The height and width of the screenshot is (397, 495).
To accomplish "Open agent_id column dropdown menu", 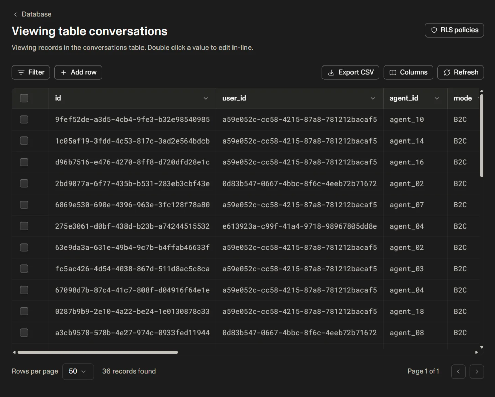I will pyautogui.click(x=437, y=98).
